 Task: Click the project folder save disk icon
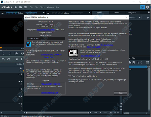tap(134, 62)
